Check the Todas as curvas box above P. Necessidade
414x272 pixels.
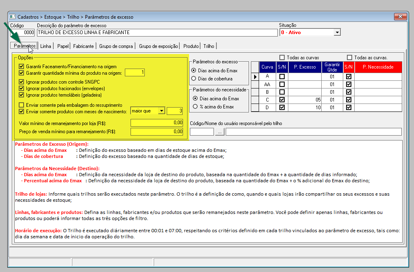click(350, 58)
